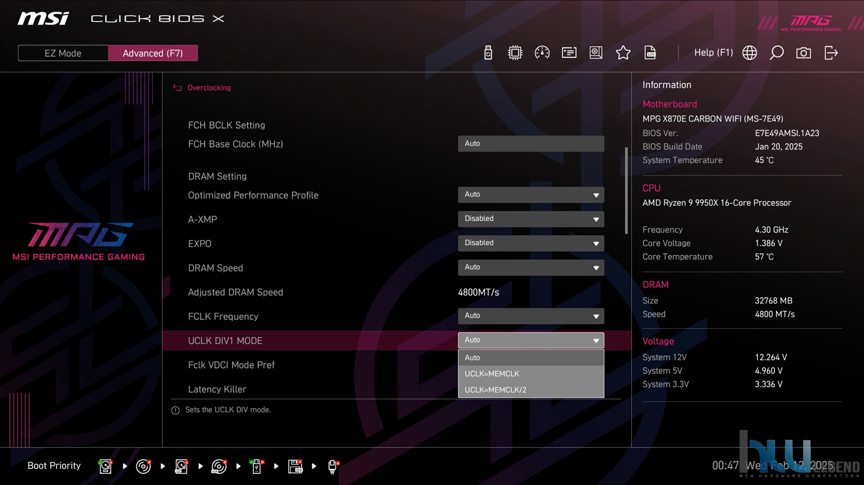864x485 pixels.
Task: Click the Motherboard heading in Information
Action: (x=669, y=104)
